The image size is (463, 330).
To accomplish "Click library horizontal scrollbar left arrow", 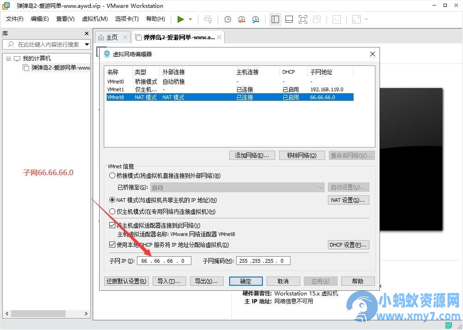I will pyautogui.click(x=7, y=313).
